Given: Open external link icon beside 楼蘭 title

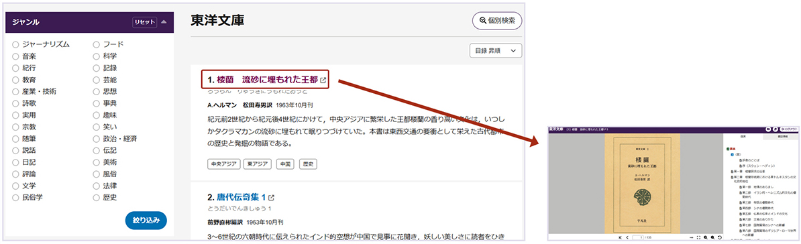Looking at the screenshot, I should [323, 80].
